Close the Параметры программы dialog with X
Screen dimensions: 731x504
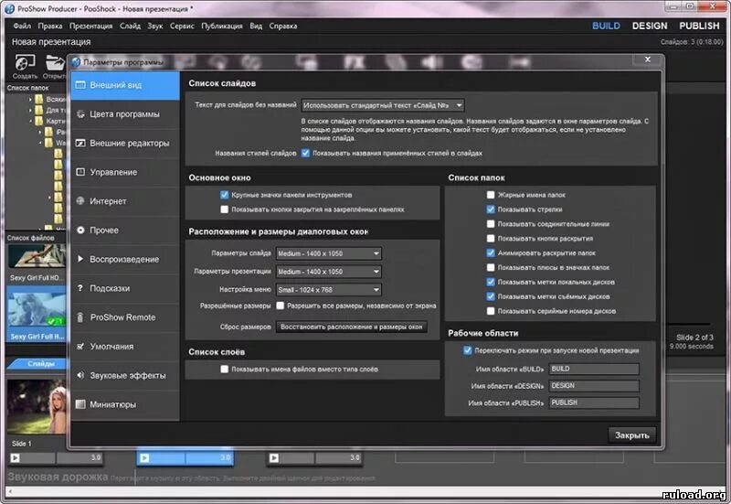[648, 59]
